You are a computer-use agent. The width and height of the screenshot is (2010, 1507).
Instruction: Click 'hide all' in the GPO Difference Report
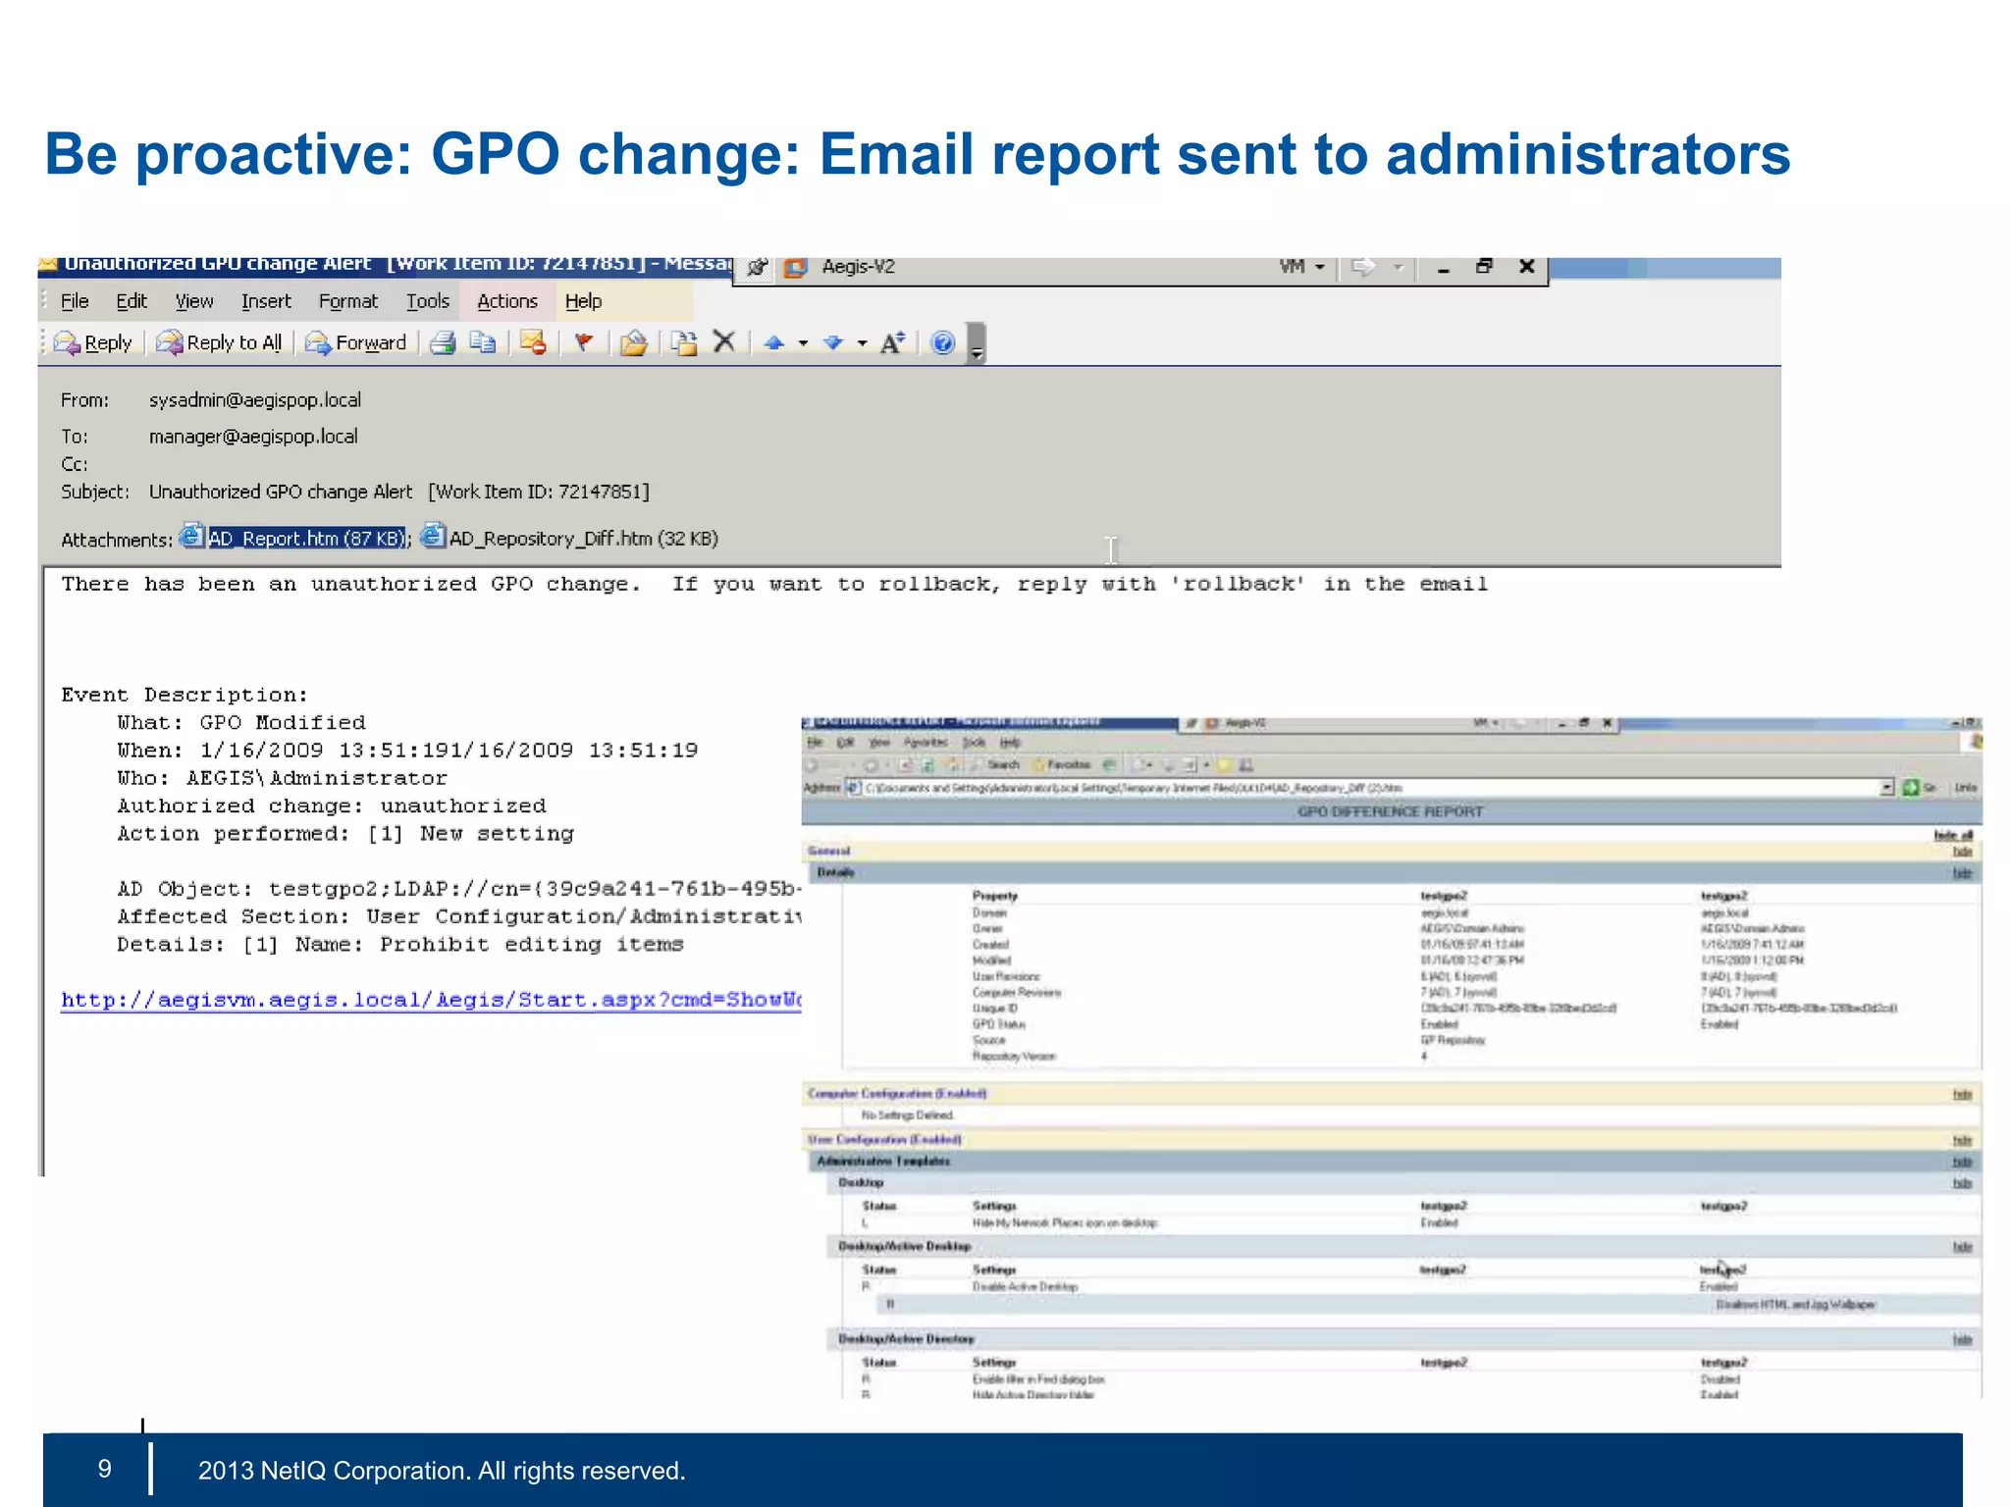coord(1953,836)
